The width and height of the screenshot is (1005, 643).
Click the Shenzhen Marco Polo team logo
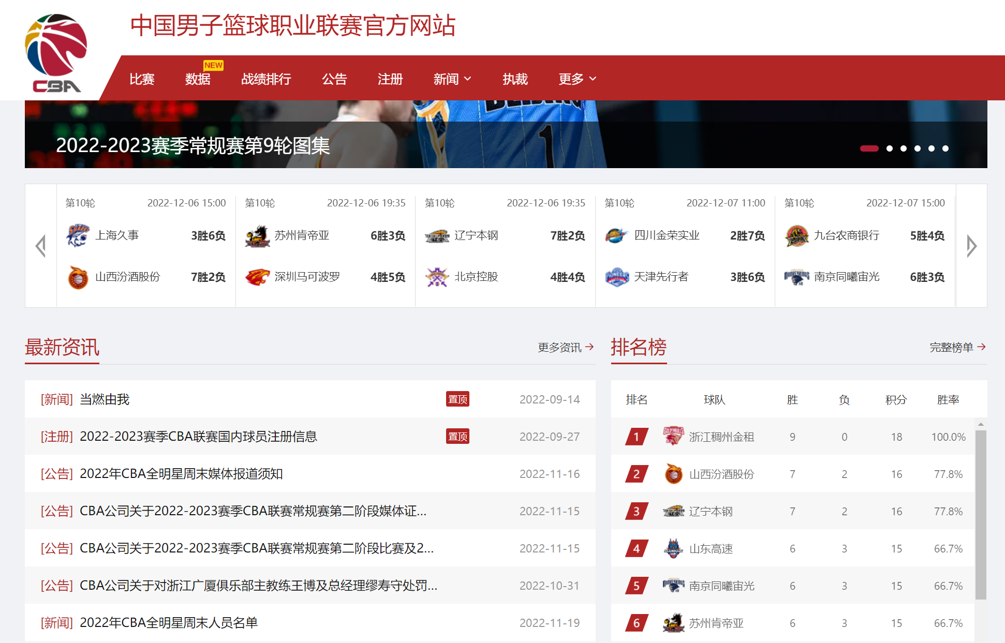(x=257, y=277)
